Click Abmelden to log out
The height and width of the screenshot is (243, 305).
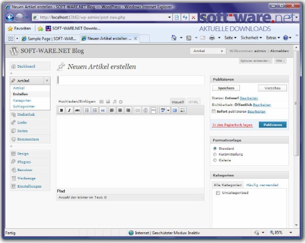pos(279,51)
